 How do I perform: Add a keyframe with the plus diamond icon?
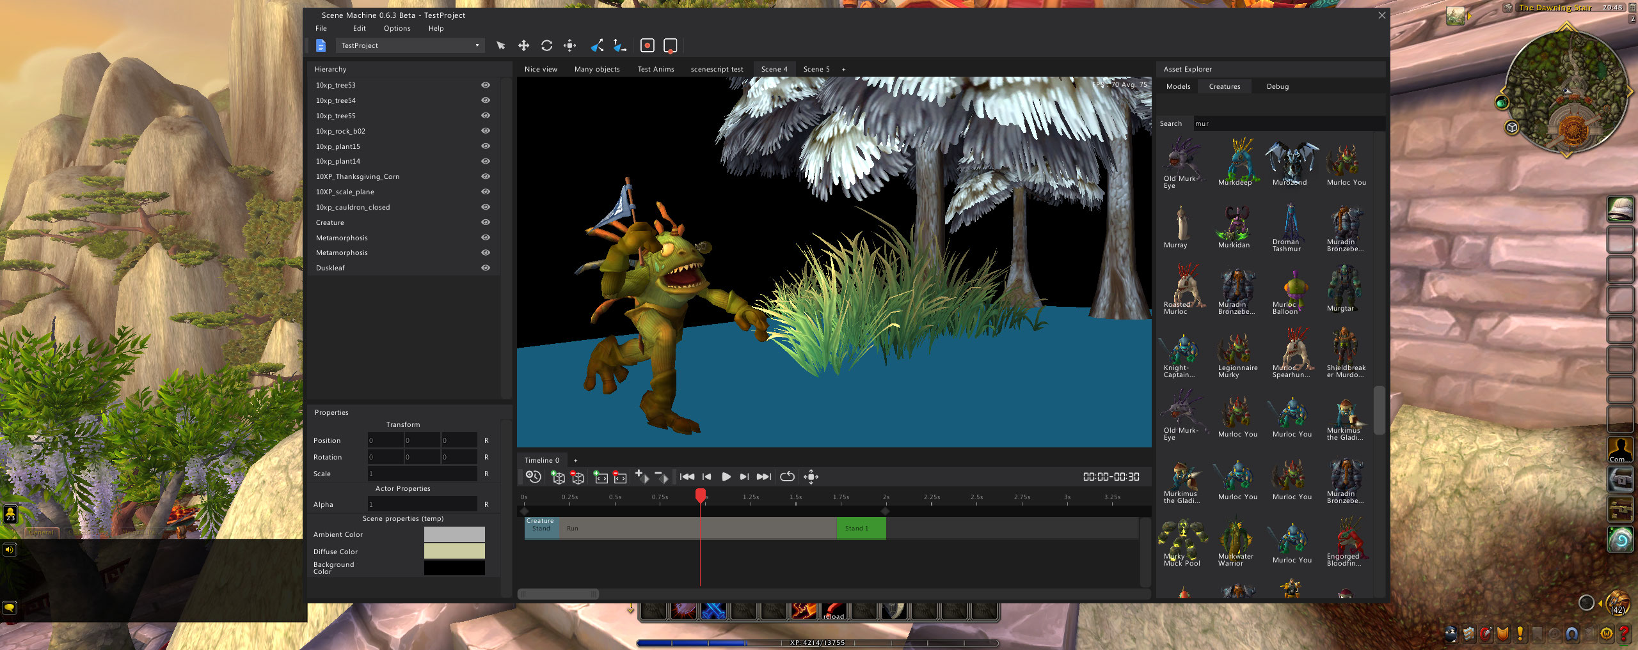642,476
